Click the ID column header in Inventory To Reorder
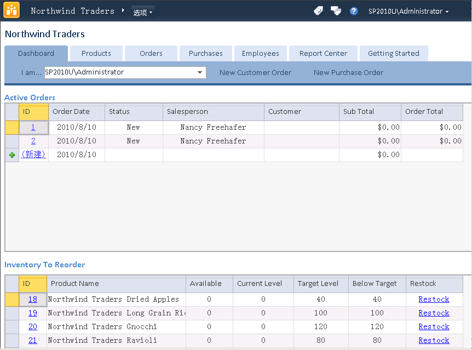The width and height of the screenshot is (472, 350). pos(33,284)
